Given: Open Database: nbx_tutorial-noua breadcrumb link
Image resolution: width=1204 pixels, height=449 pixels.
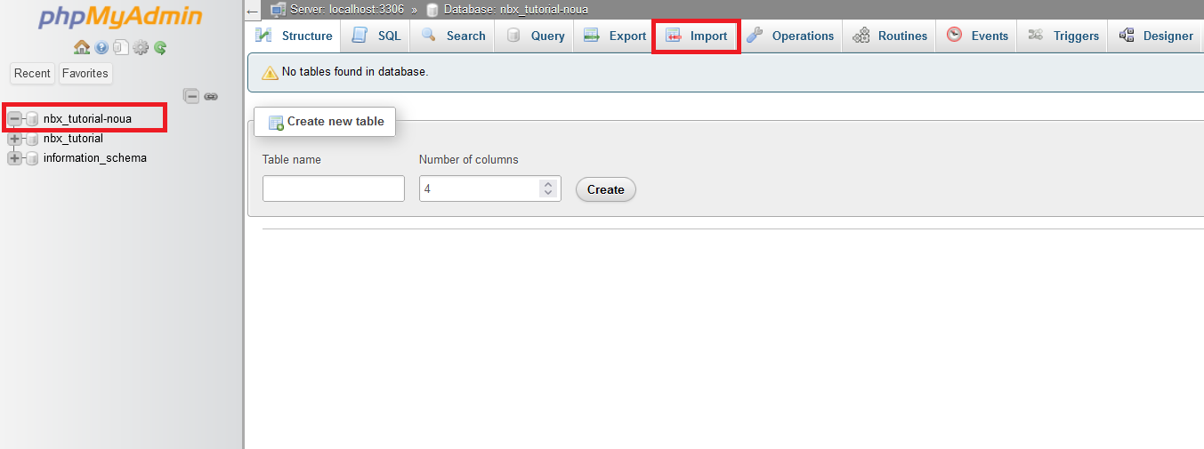Looking at the screenshot, I should tap(515, 10).
